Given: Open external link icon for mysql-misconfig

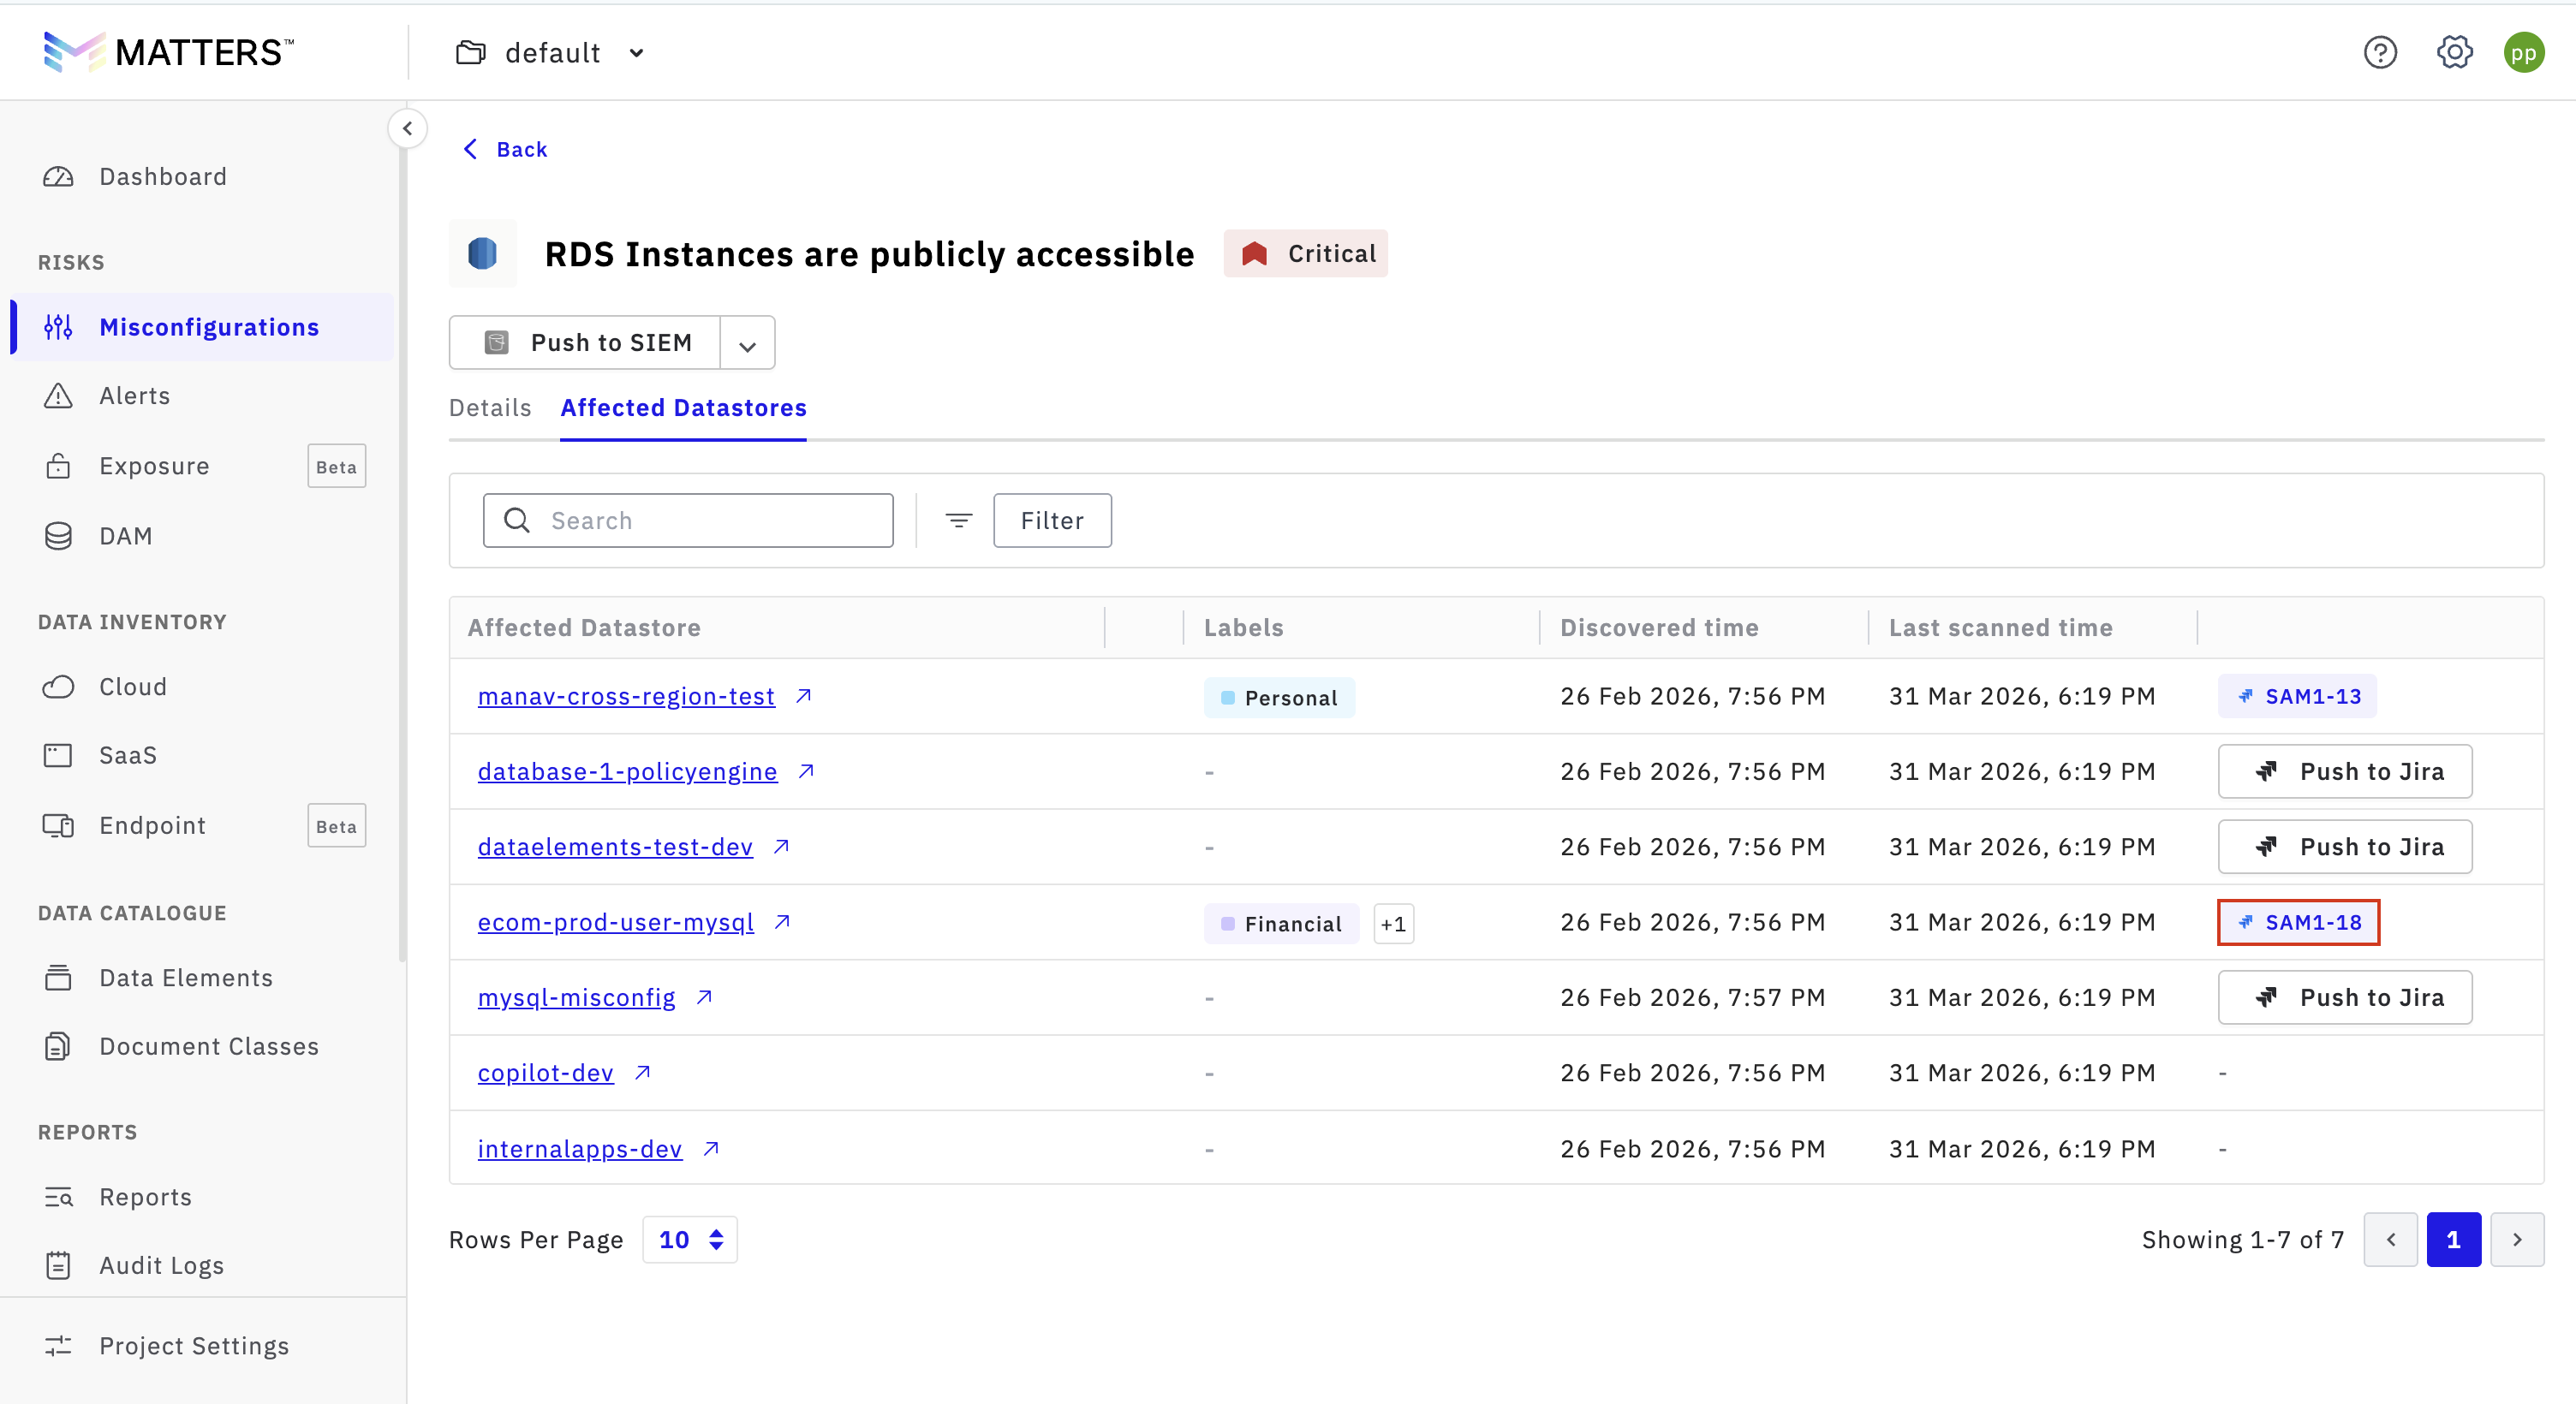Looking at the screenshot, I should pyautogui.click(x=704, y=997).
